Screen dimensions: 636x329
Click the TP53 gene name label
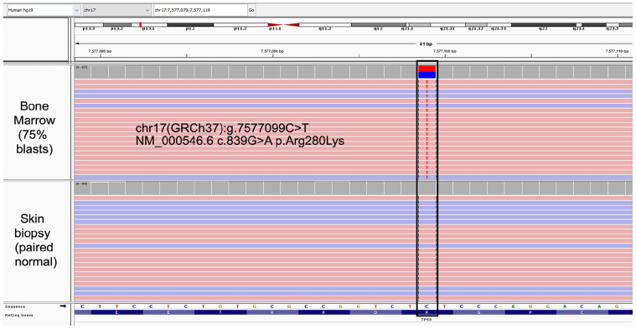[x=427, y=320]
